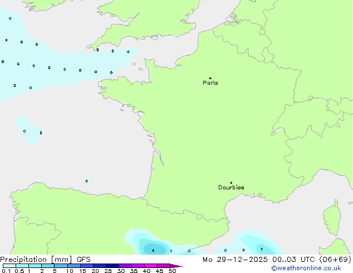Click the value '1' beside the '4' over Spain

(x=171, y=251)
